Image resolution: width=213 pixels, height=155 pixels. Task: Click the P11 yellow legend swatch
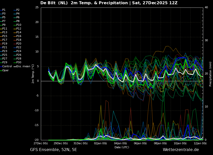click(1, 29)
